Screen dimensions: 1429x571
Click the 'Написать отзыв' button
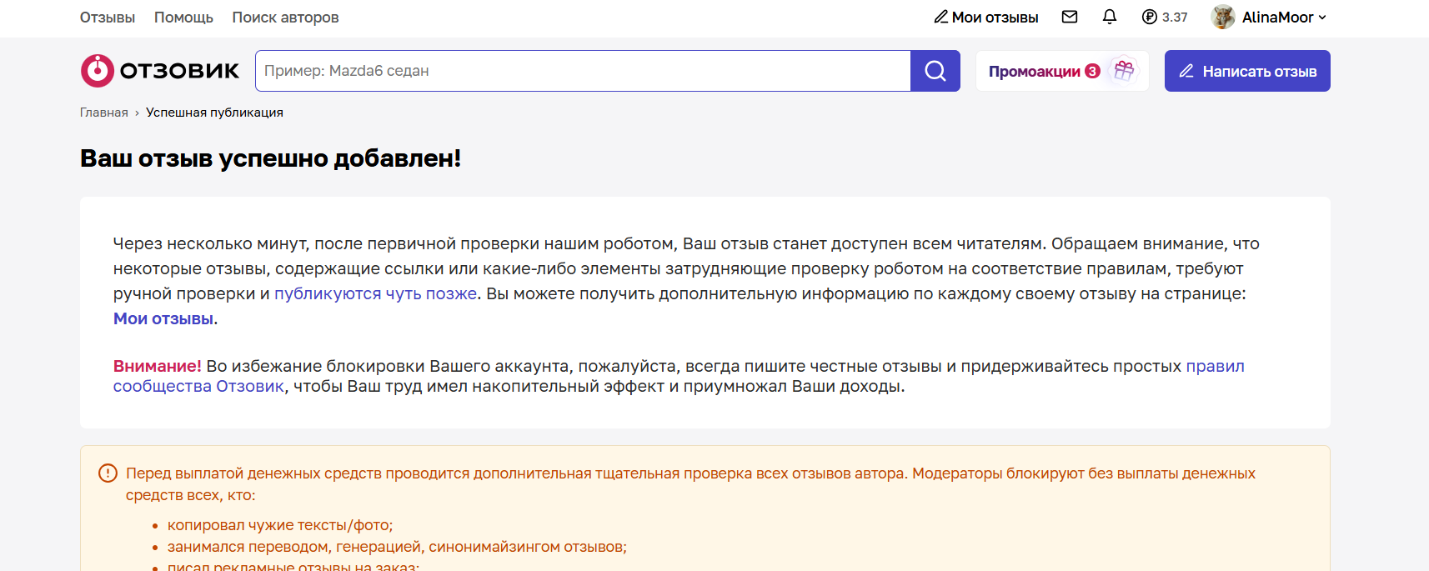[x=1247, y=71]
